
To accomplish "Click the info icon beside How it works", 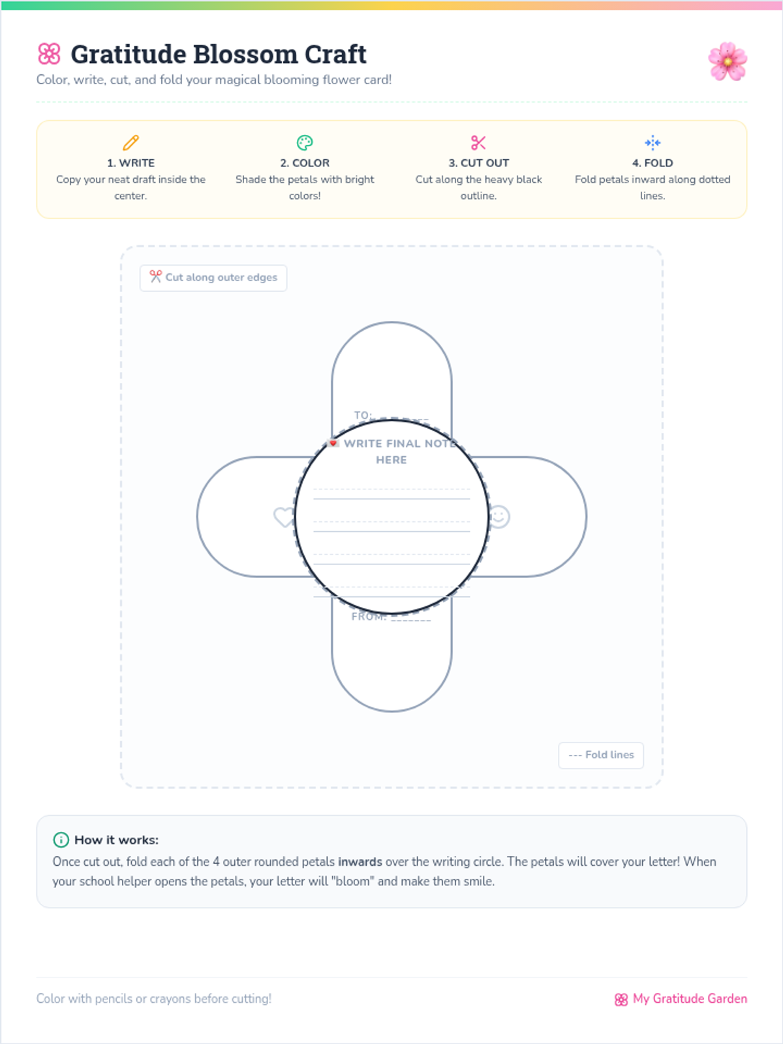I will [x=61, y=840].
